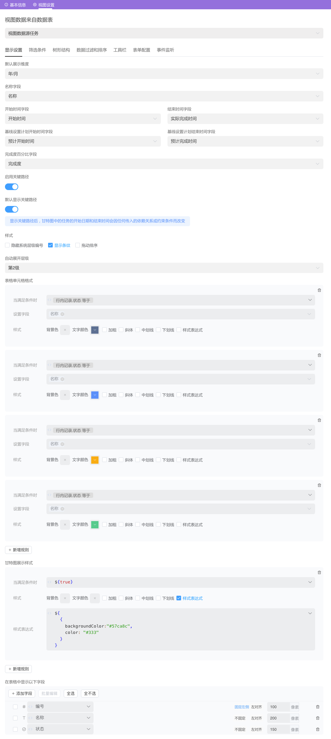
Task: Open the 数据过滤和排序 tab
Action: coord(92,50)
